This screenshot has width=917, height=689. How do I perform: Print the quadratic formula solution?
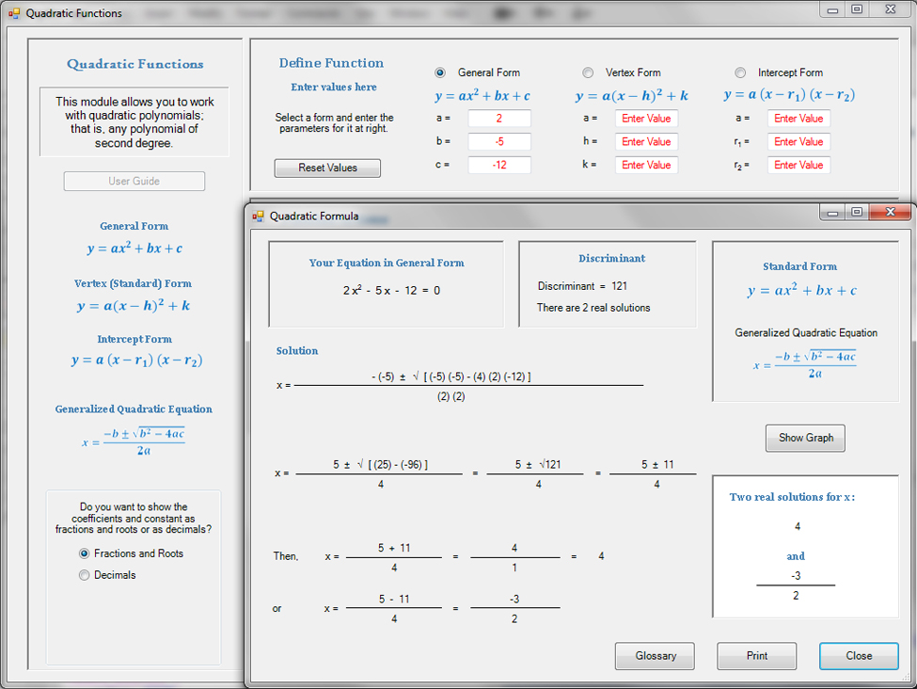click(x=756, y=656)
